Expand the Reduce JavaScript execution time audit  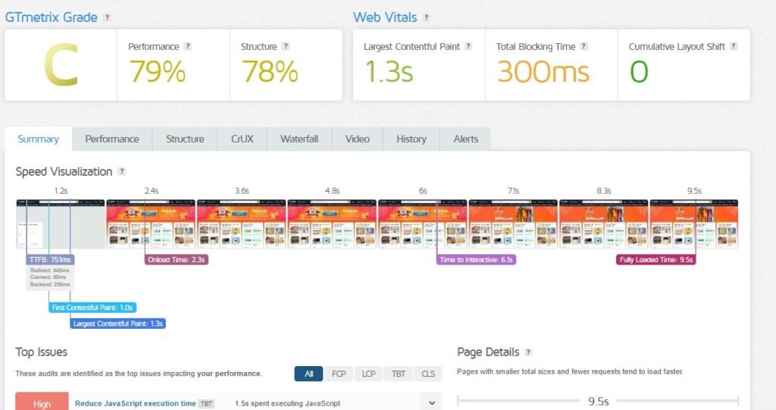click(432, 403)
